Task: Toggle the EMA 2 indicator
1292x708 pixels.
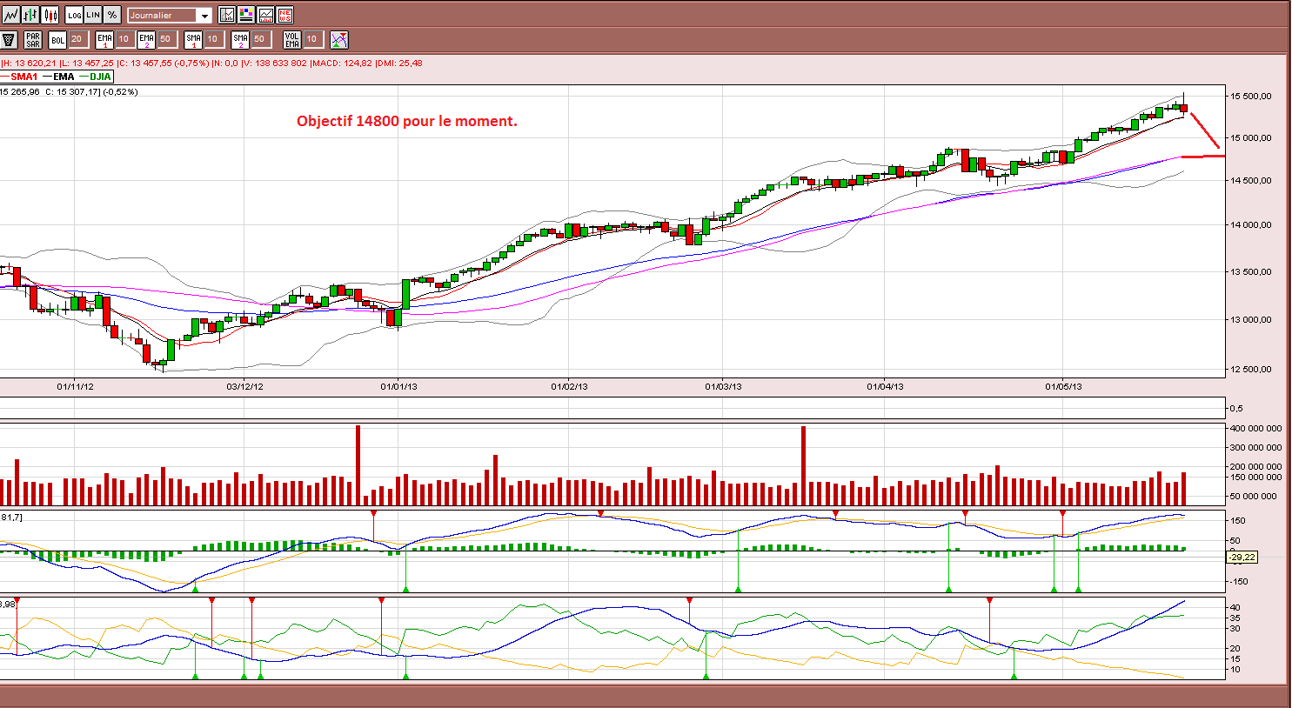Action: pyautogui.click(x=146, y=39)
